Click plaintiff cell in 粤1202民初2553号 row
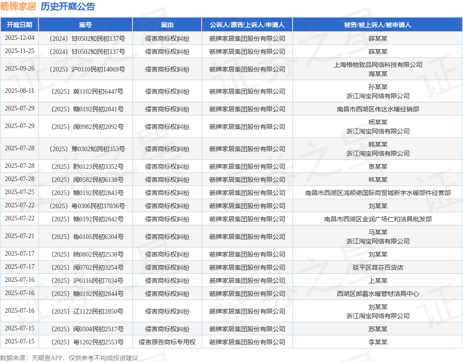Viewport: 463px width, 362px height. tap(247, 342)
